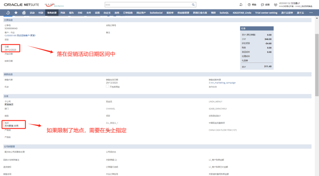Click the 销售生效日期 value 29/12/2023
Viewport: 319px width, 176px height.
coord(112,83)
